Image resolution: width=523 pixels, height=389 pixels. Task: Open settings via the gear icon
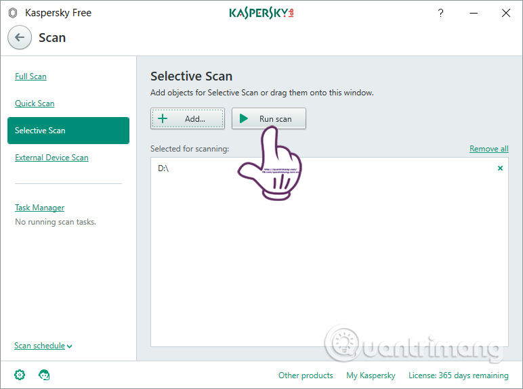pyautogui.click(x=20, y=375)
